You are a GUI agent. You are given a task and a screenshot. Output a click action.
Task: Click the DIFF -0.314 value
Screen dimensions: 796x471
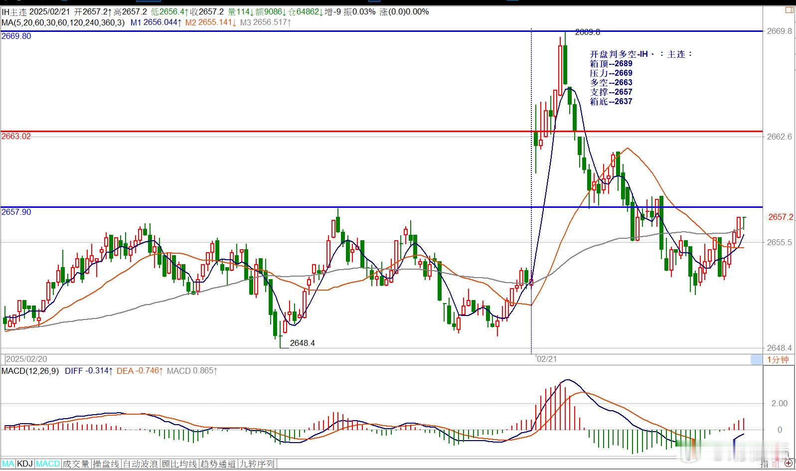(89, 371)
